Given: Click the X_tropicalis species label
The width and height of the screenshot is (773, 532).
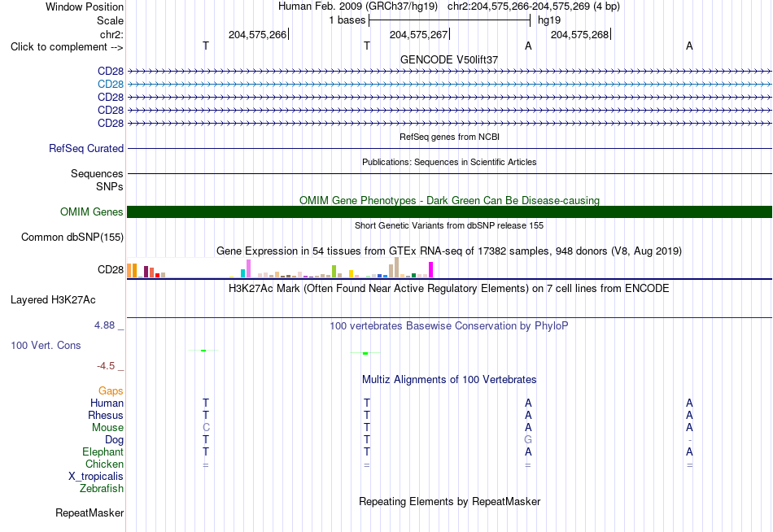Looking at the screenshot, I should pos(96,477).
